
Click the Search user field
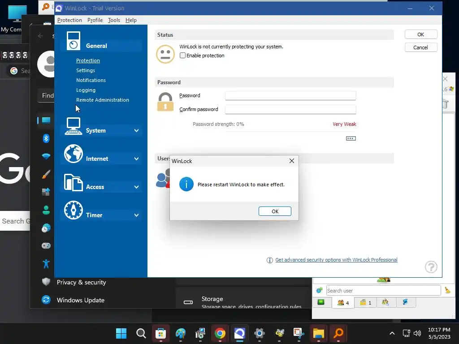pos(383,290)
